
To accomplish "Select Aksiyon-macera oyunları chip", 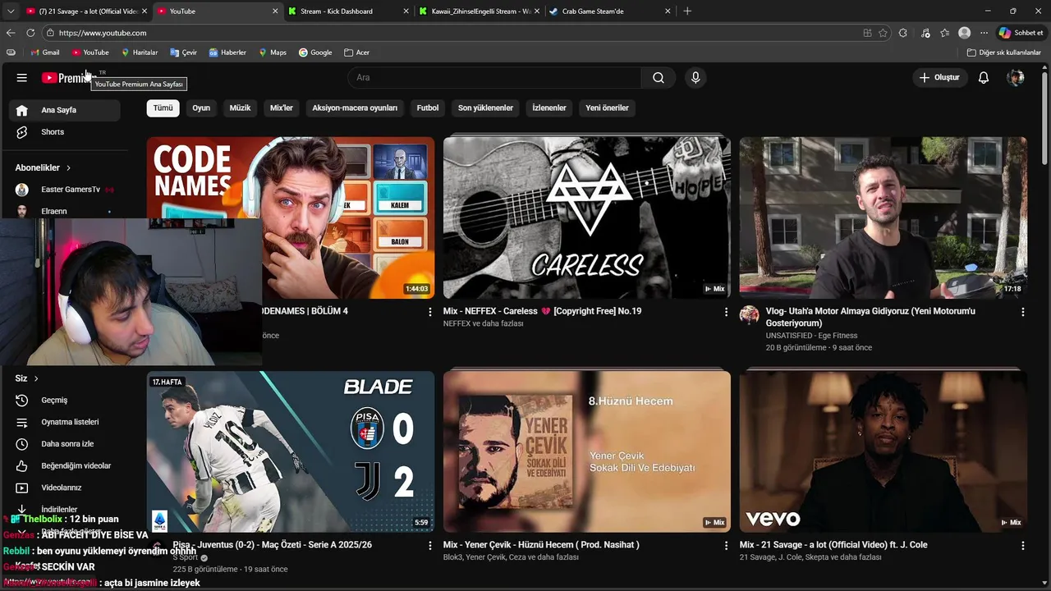I will pos(355,108).
